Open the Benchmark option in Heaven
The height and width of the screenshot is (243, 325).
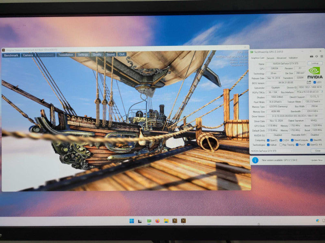click(11, 55)
